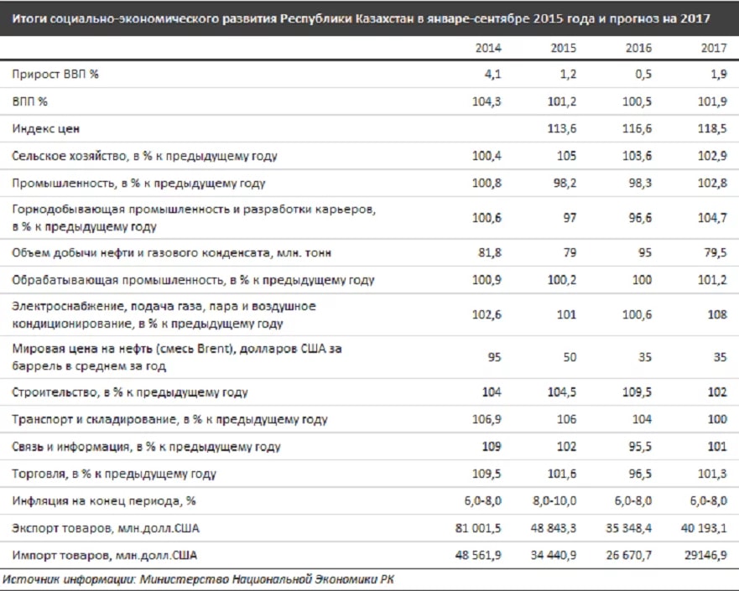Image resolution: width=739 pixels, height=591 pixels.
Task: Click the source note 'Источник информации'
Action: pyautogui.click(x=198, y=579)
